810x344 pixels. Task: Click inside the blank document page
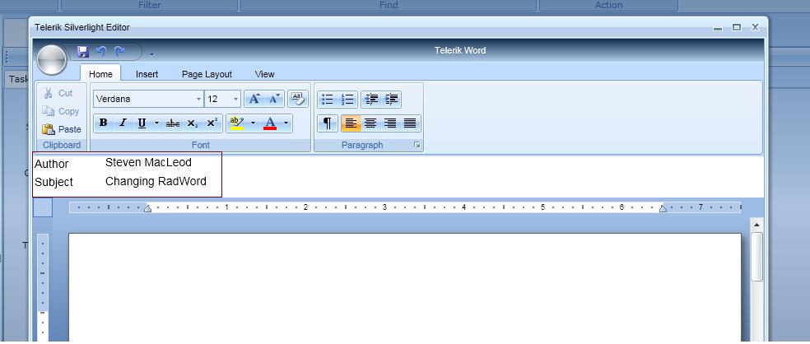pos(405,286)
